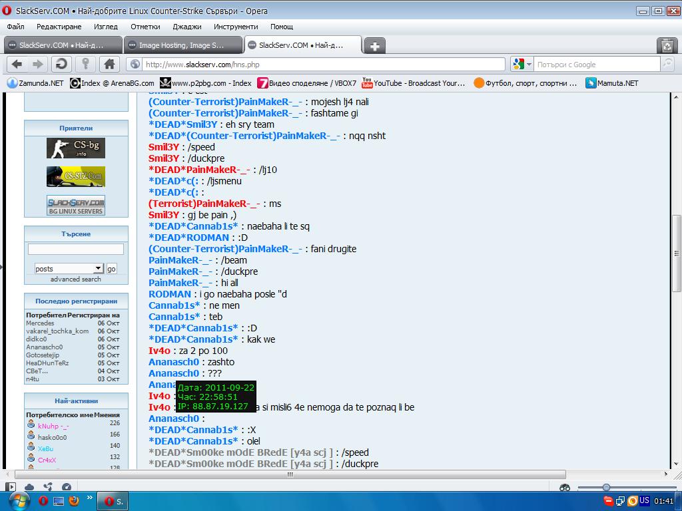Click the orange circle tray icon
The image size is (682, 511).
coord(633,501)
